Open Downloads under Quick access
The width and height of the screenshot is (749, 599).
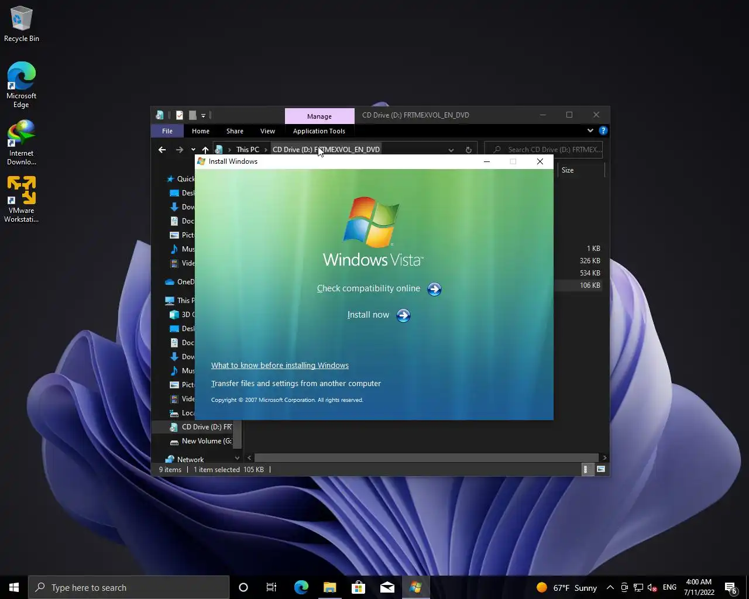182,207
